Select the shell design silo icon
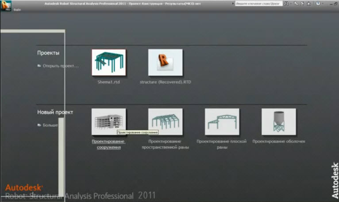Image resolution: width=339 pixels, height=202 pixels. pyautogui.click(x=279, y=122)
